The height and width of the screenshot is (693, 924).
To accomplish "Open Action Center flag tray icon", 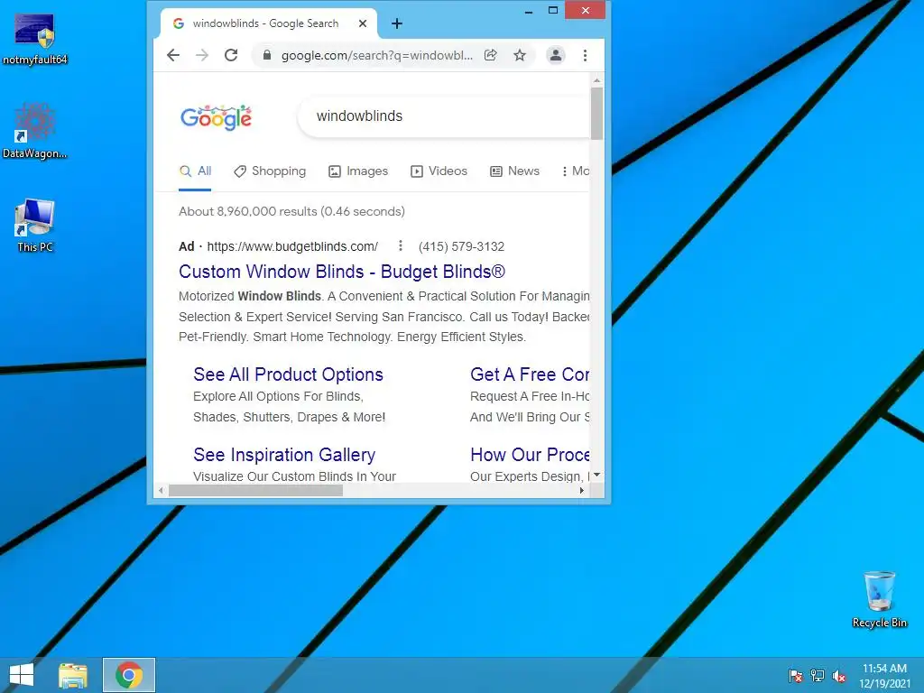I will [x=796, y=676].
